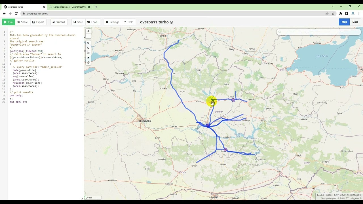
Task: Zoom in the map with plus button
Action: [x=88, y=31]
